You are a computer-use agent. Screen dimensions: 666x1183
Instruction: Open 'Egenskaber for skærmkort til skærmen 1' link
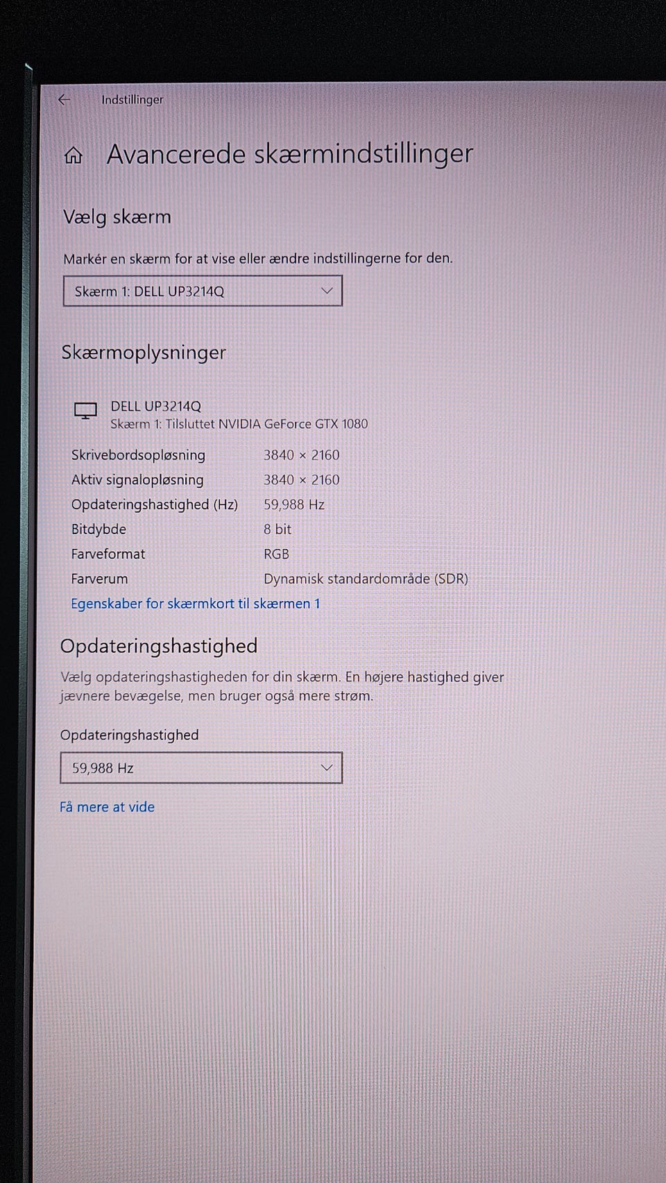point(196,604)
